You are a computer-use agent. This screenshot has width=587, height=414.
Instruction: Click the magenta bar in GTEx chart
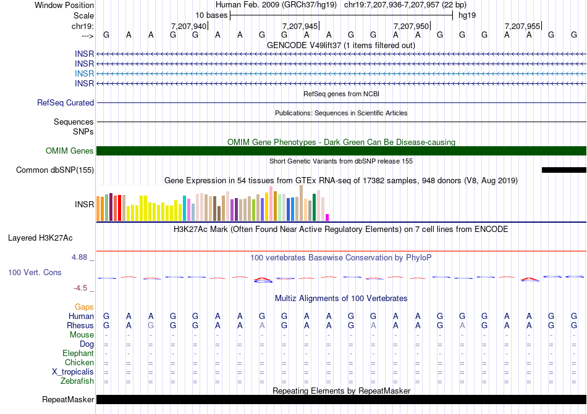coord(327,217)
